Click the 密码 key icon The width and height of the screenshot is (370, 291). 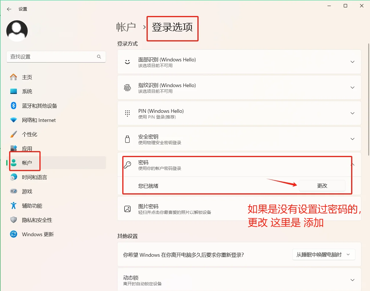[127, 165]
